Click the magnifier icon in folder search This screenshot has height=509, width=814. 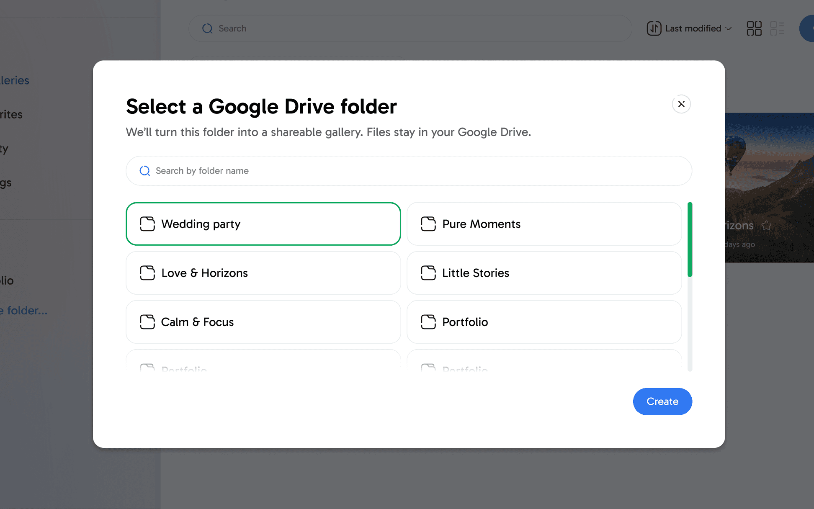[145, 171]
